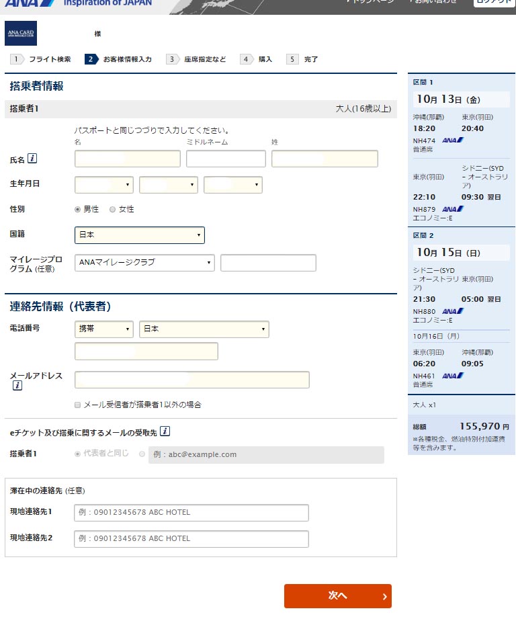The height and width of the screenshot is (621, 516).
Task: Expand the ANAマイレージクラブ program dropdown
Action: [x=144, y=263]
